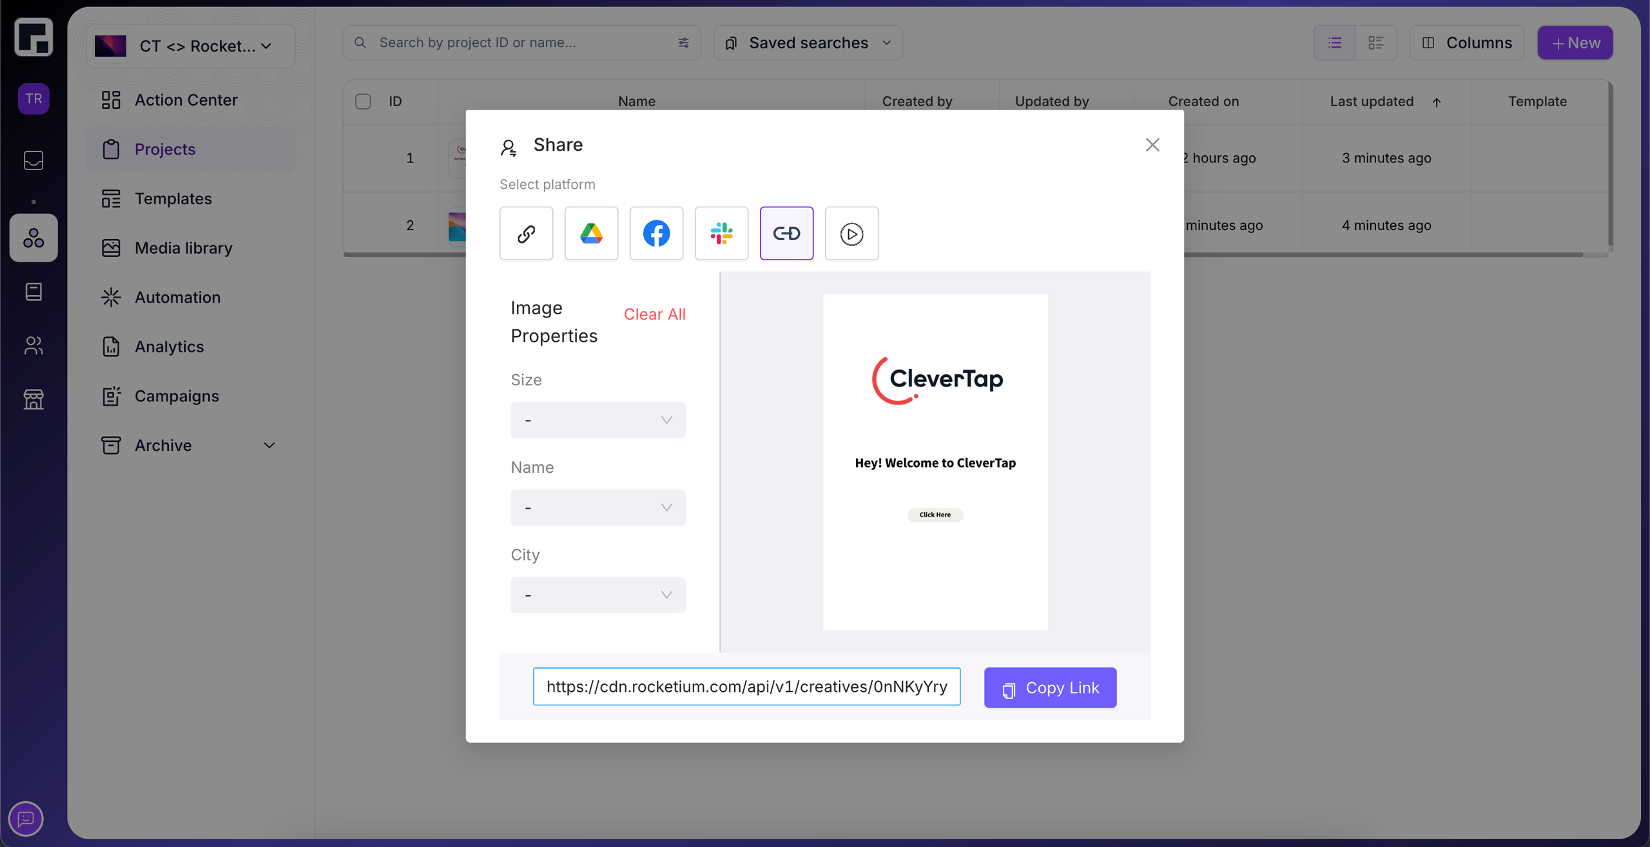Click the CDN URL text field
This screenshot has width=1650, height=847.
(746, 687)
